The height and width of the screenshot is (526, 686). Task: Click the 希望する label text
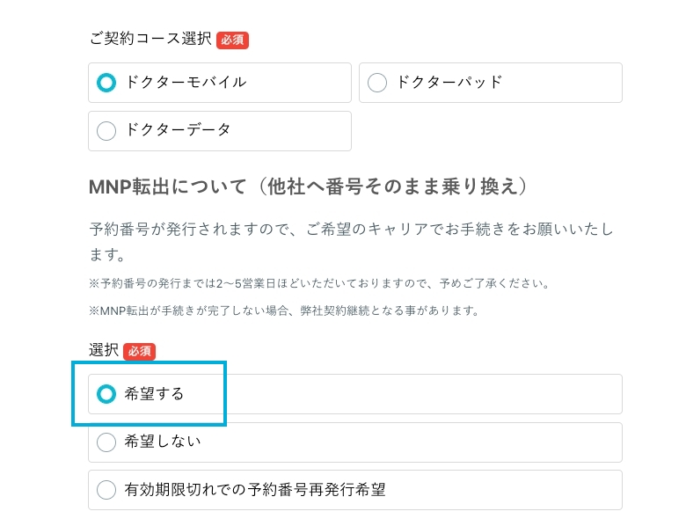click(x=154, y=394)
